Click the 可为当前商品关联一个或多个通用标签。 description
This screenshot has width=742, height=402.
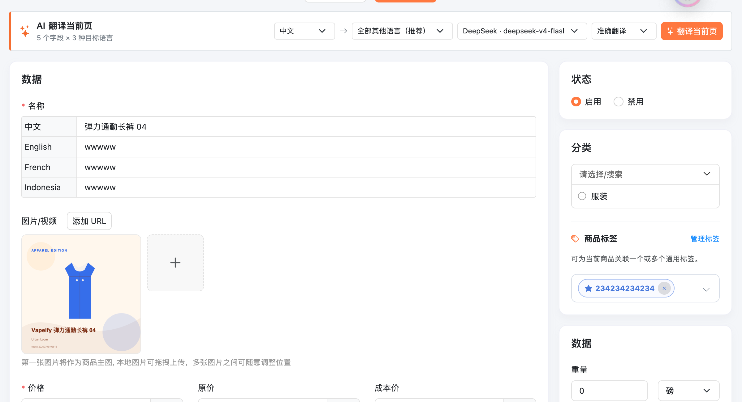(x=636, y=259)
